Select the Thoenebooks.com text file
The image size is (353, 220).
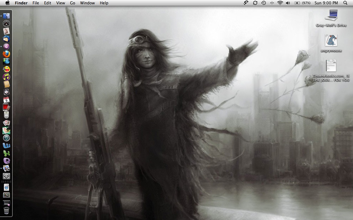331,71
